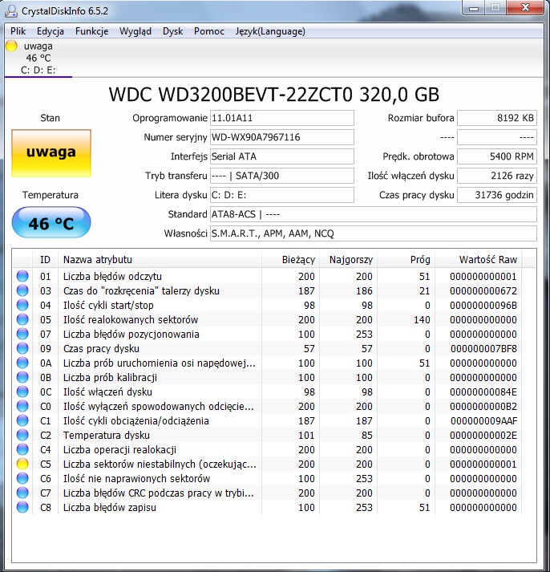Click the CrystalDiskInfo title bar app icon
The image size is (550, 572).
pyautogui.click(x=11, y=11)
